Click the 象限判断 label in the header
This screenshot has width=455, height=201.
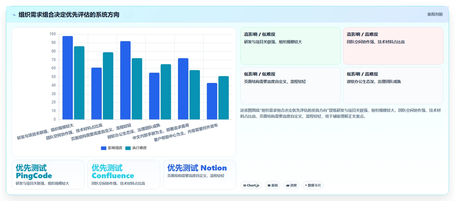(x=435, y=14)
